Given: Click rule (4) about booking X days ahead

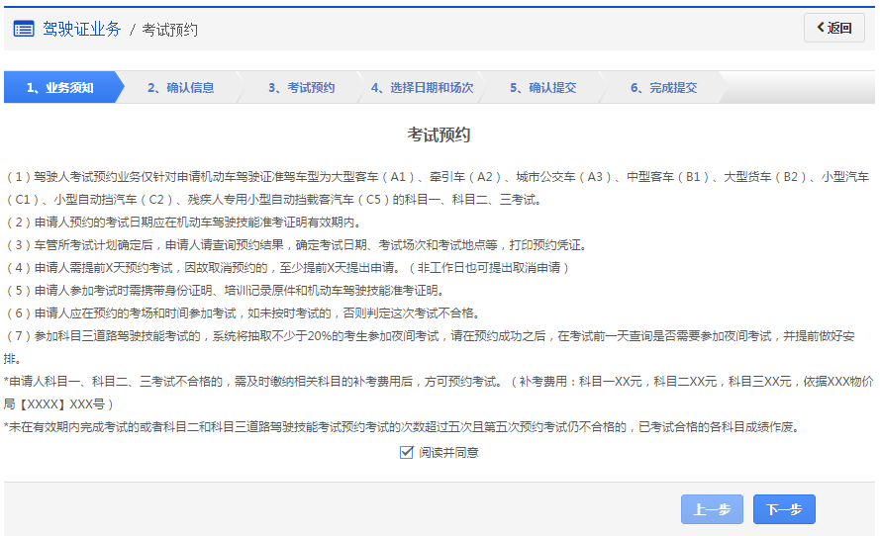Looking at the screenshot, I should coord(287,267).
